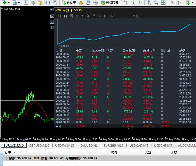This screenshot has height=166, width=196.
Task: Click the 百分比% column header
Action: pos(149,50)
